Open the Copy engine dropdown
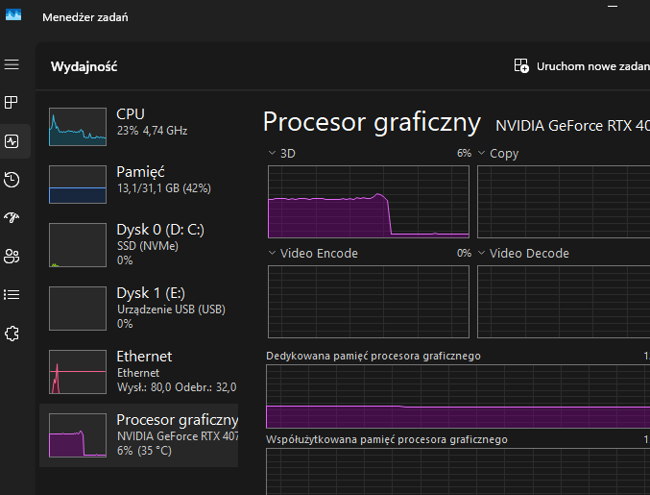 (x=481, y=153)
